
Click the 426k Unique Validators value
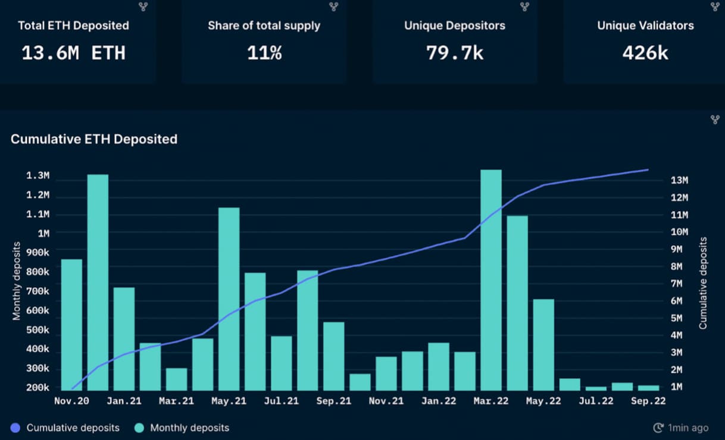click(x=645, y=53)
